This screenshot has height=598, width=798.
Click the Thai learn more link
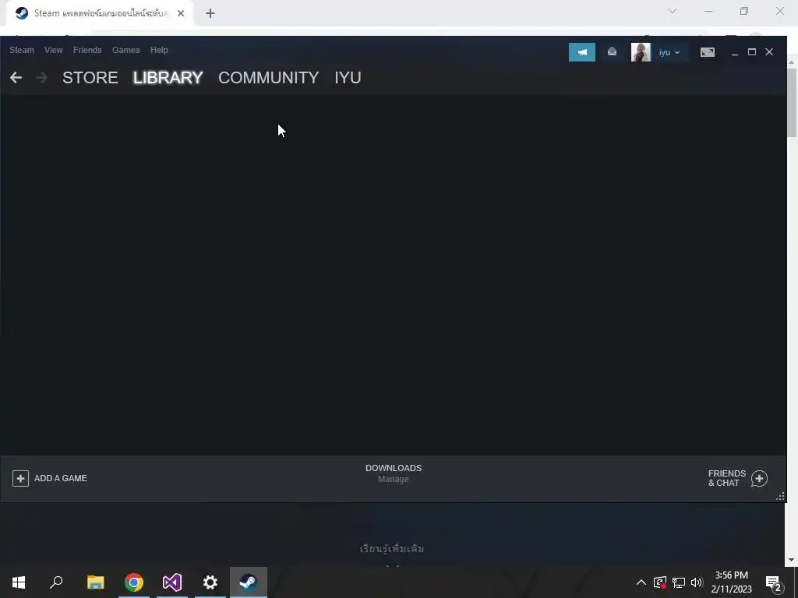pos(392,549)
